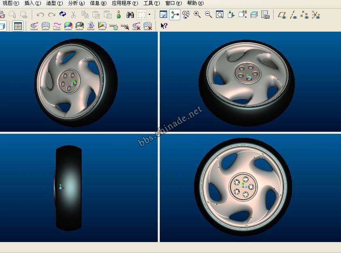This screenshot has height=253, width=341.
Task: Click the bottom-right front view of wheel
Action: [x=243, y=187]
